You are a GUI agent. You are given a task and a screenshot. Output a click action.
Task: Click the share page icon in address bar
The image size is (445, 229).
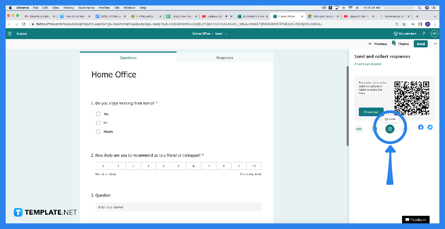(x=396, y=24)
